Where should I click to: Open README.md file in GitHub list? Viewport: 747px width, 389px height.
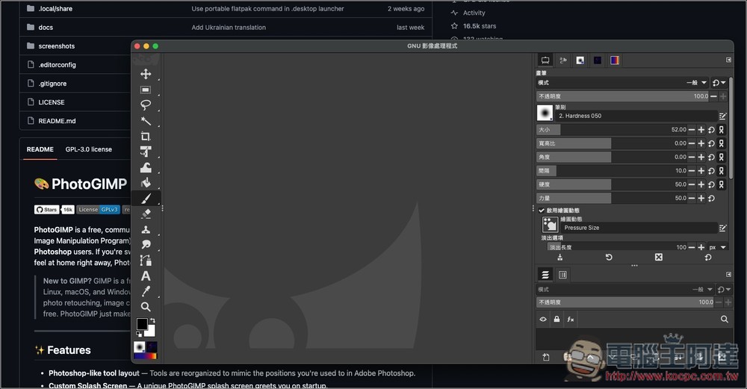[58, 121]
